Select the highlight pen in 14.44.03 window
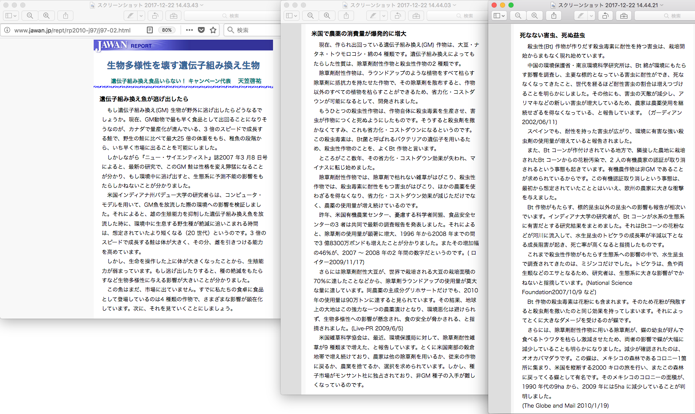The height and width of the screenshot is (414, 695). [373, 16]
